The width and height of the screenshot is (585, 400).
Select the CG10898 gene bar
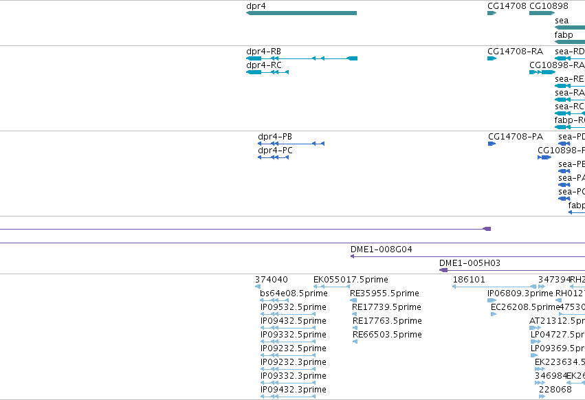(542, 13)
